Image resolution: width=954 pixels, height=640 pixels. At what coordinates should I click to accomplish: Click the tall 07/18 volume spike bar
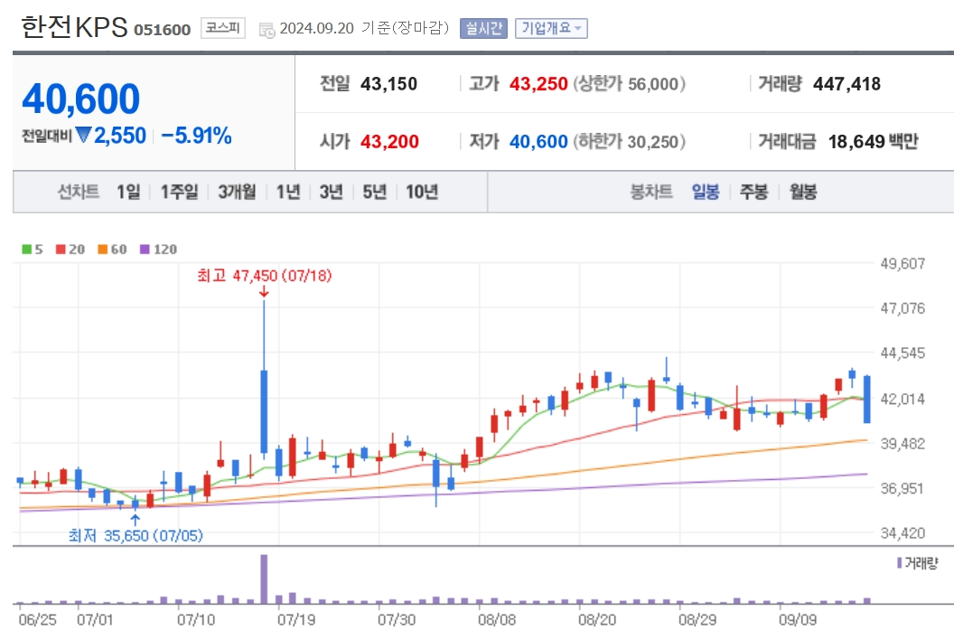click(264, 579)
